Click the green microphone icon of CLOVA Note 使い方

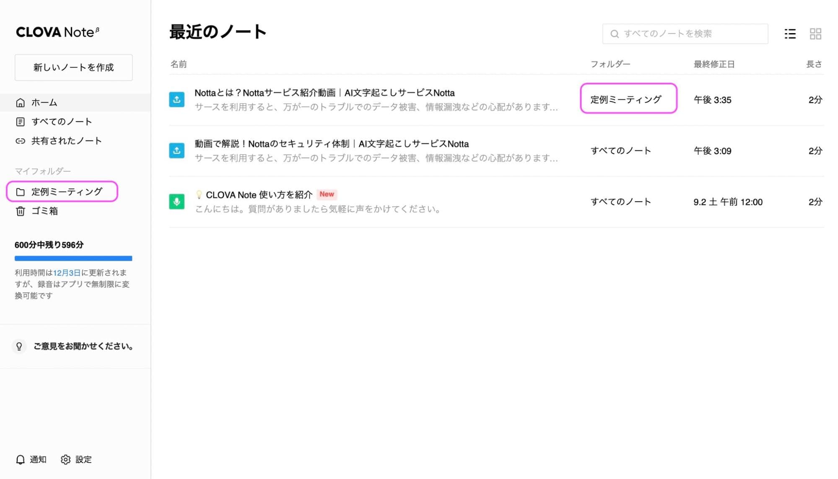point(176,202)
